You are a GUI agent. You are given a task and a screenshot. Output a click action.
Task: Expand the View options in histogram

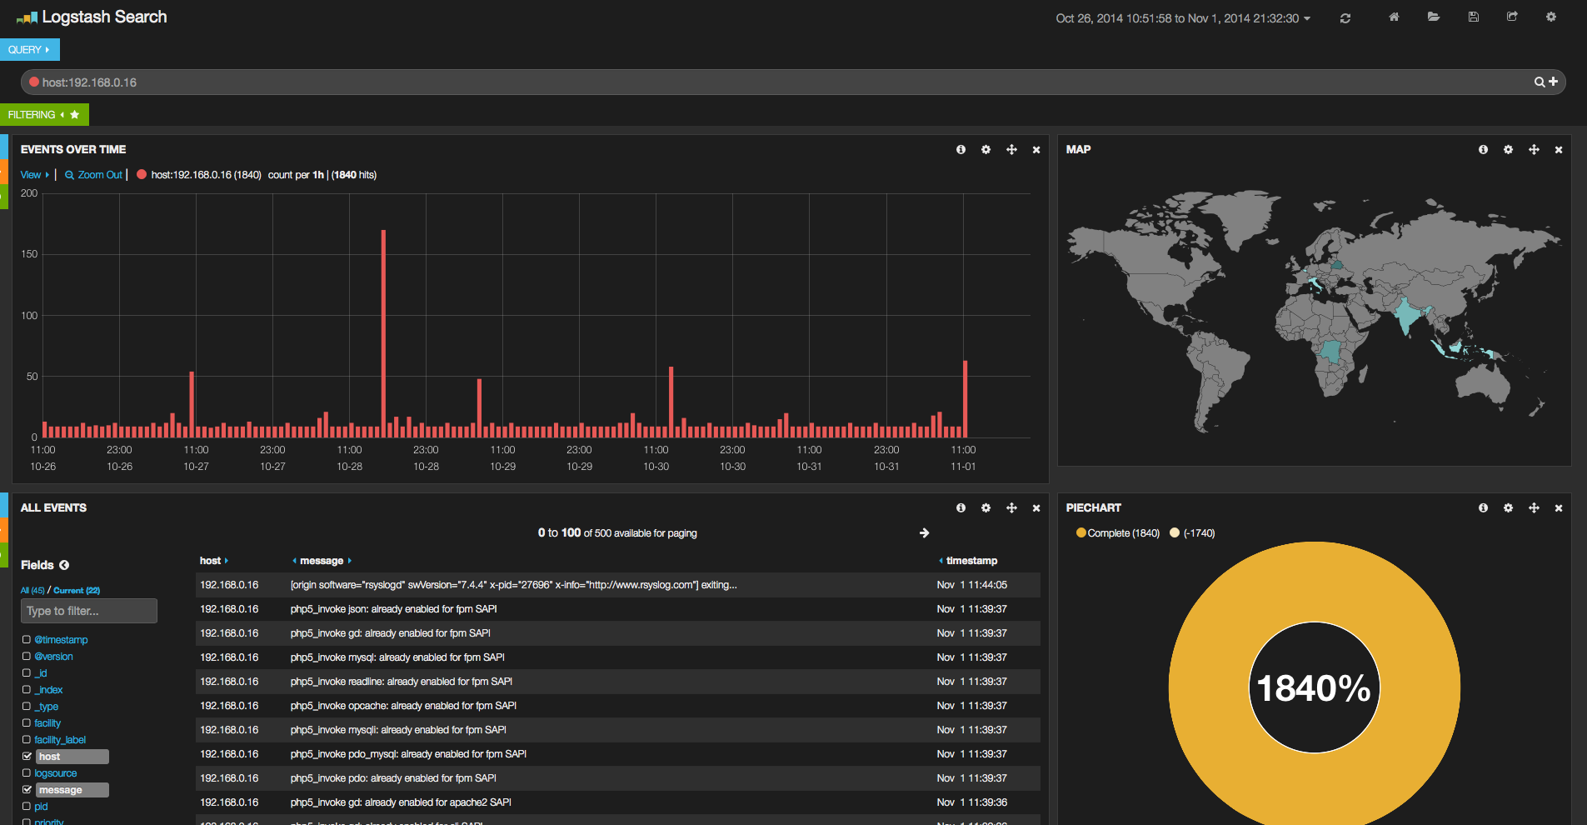click(x=35, y=175)
